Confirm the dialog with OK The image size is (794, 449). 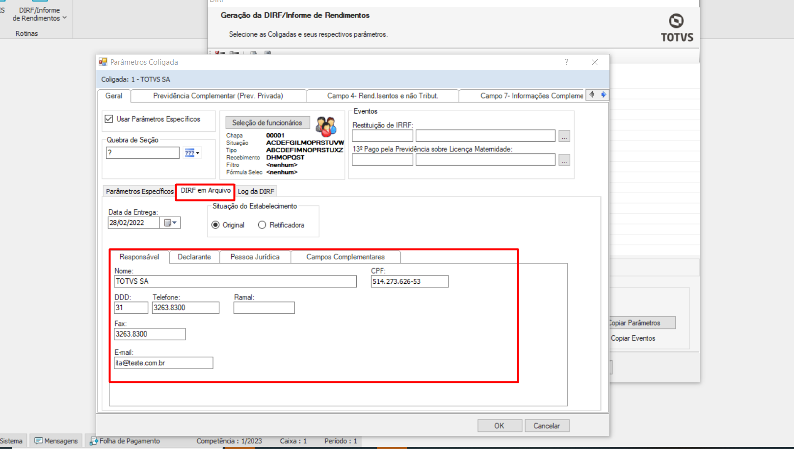500,425
